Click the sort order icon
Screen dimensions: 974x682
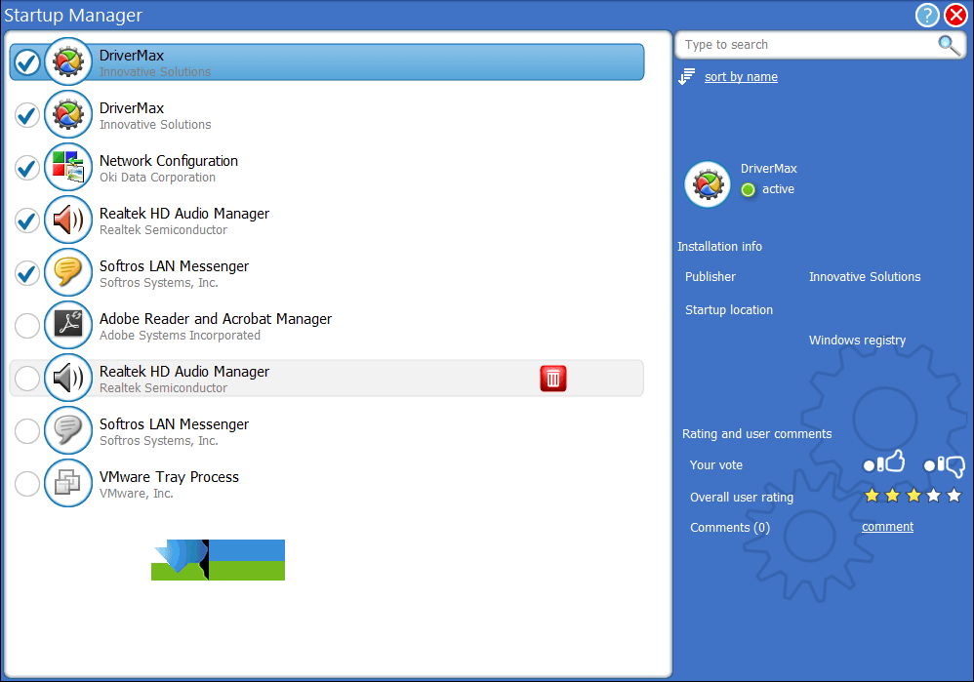686,76
